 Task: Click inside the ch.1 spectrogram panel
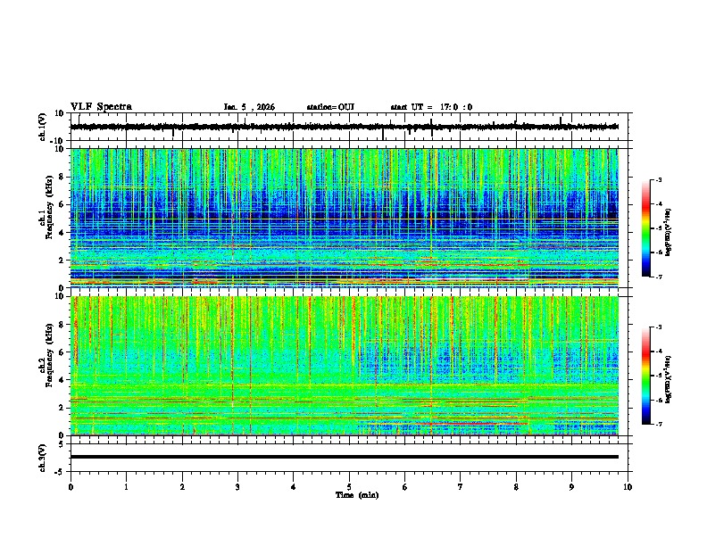[x=345, y=218]
